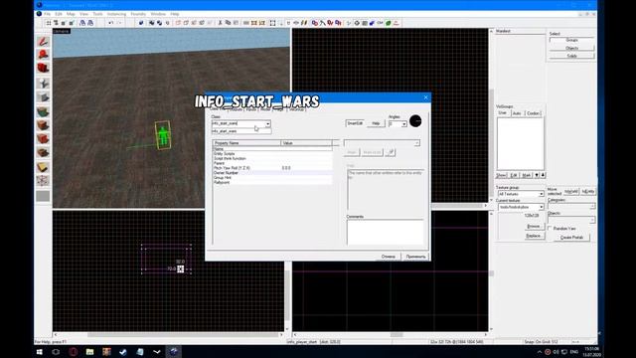636x358 pixels.
Task: Open the Tools menu
Action: click(x=97, y=14)
